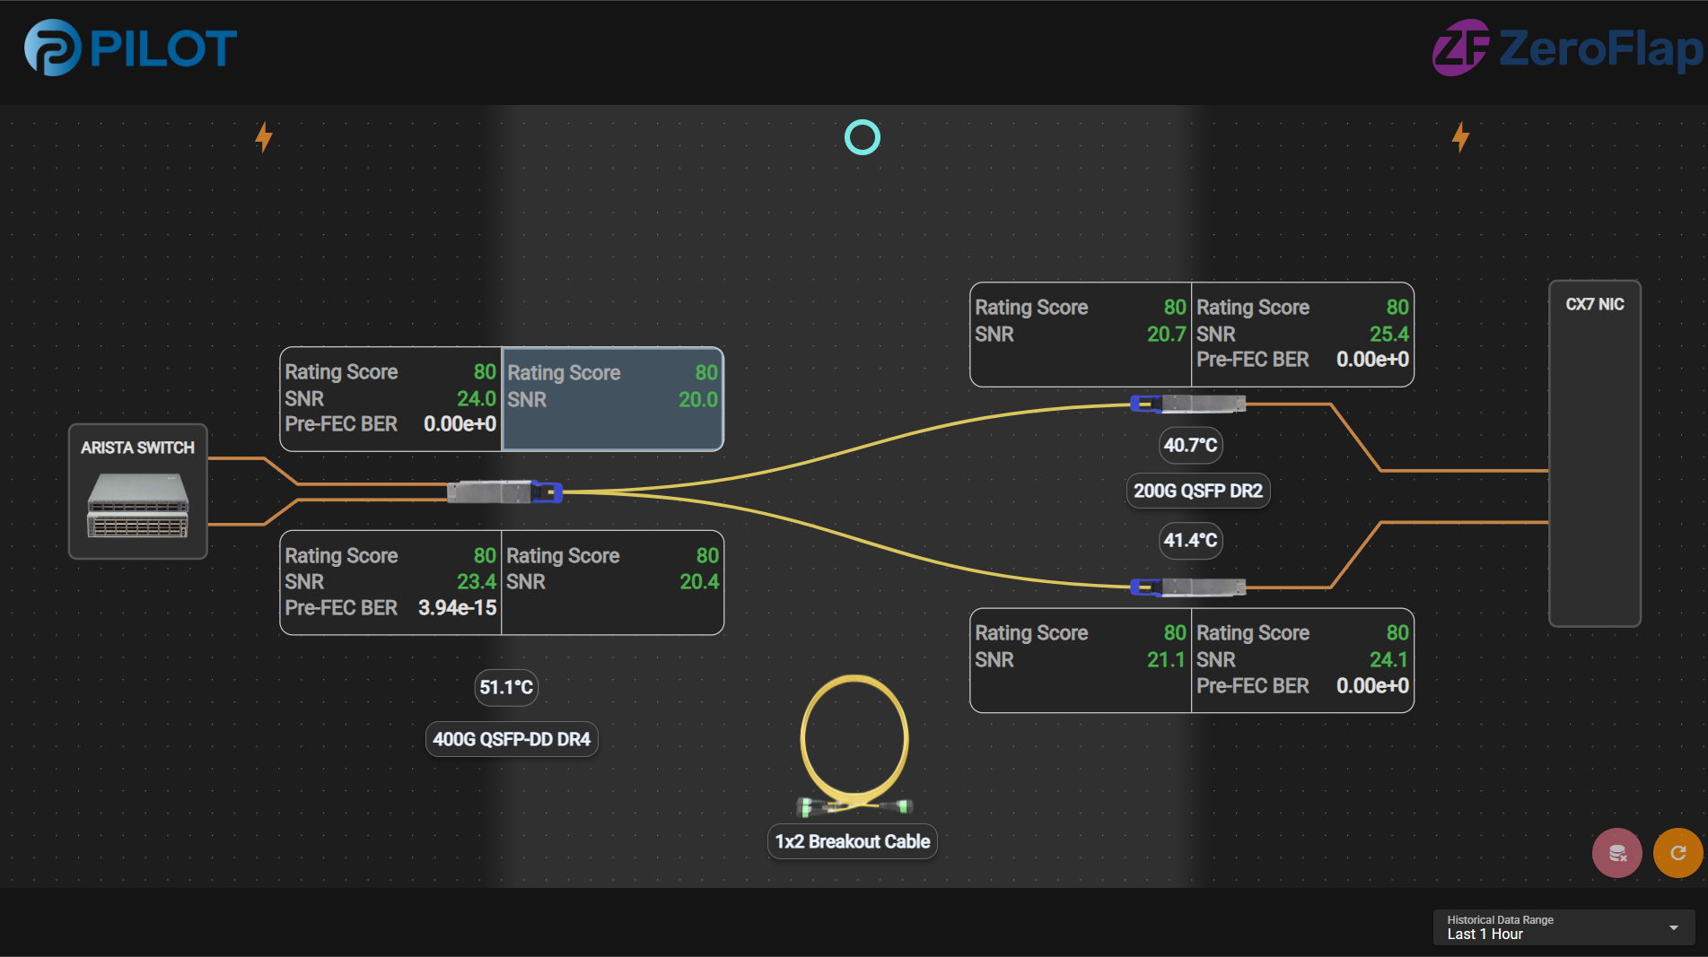Click the ZeroFlap logo
Image resolution: width=1708 pixels, height=957 pixels.
(1567, 48)
